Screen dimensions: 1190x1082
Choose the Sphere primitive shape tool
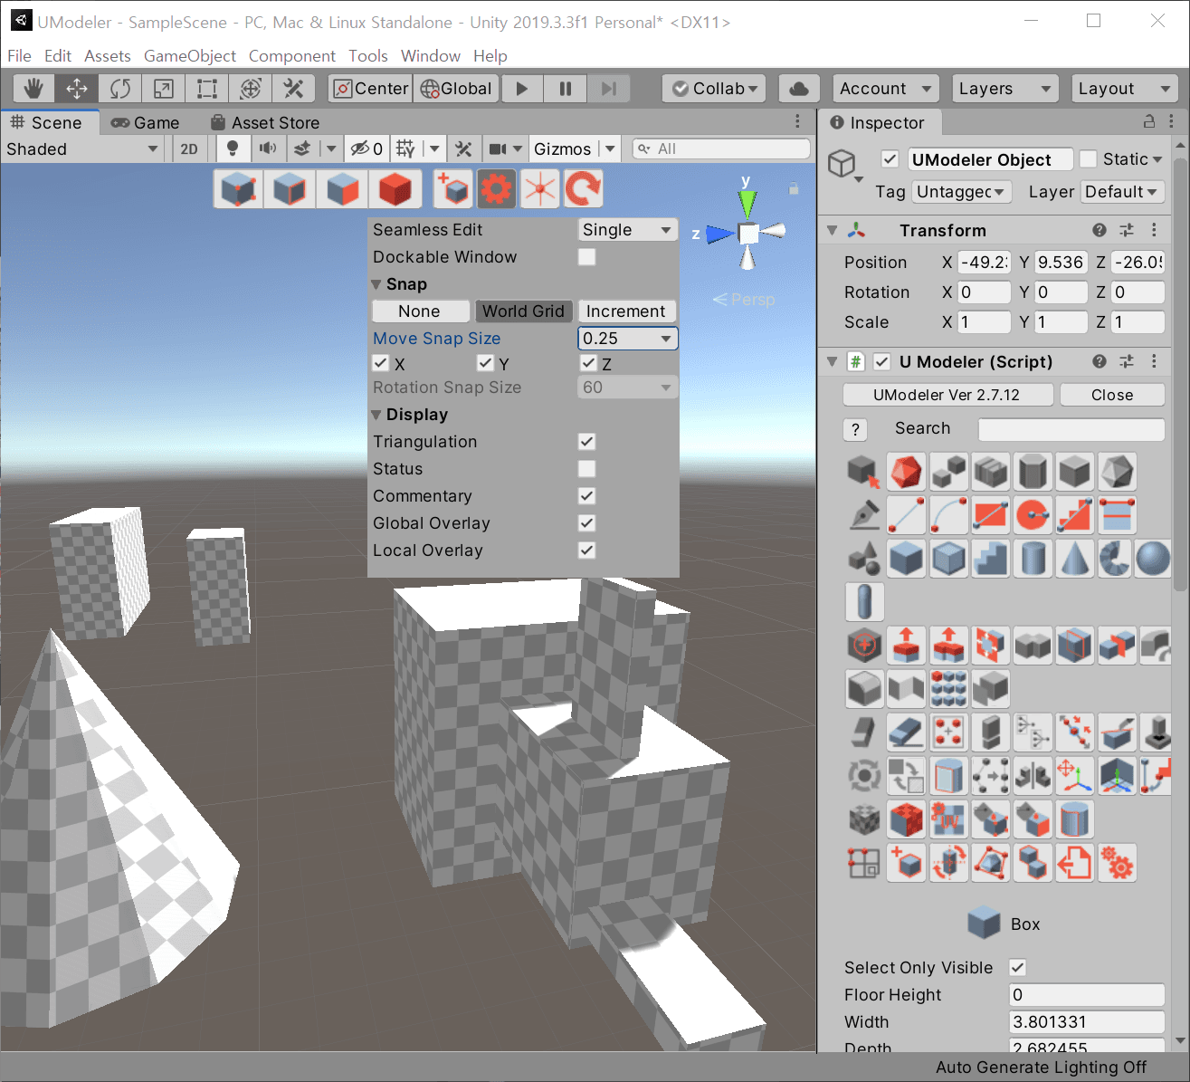click(1153, 559)
